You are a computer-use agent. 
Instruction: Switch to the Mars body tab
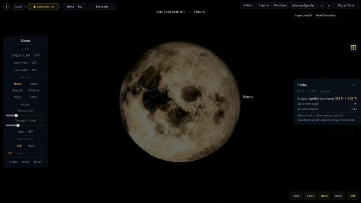[338, 196]
